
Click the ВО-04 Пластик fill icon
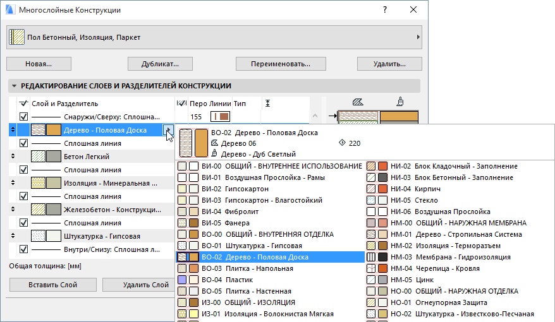(182, 280)
